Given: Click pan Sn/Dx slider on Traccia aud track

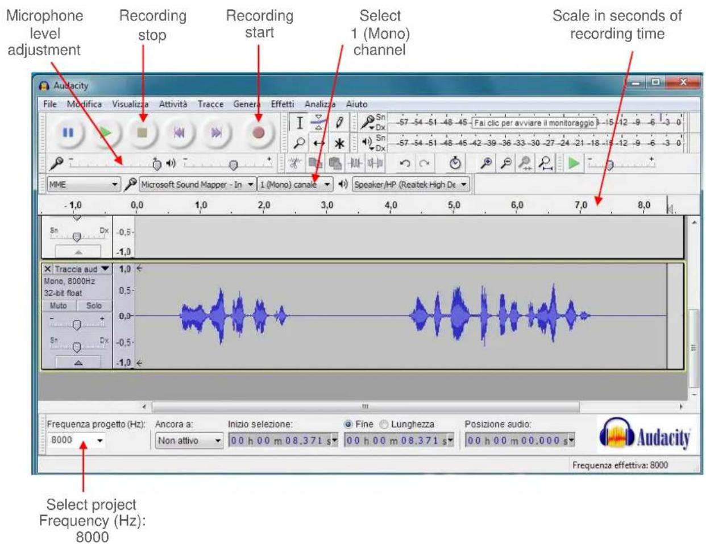Looking at the screenshot, I should pyautogui.click(x=78, y=346).
